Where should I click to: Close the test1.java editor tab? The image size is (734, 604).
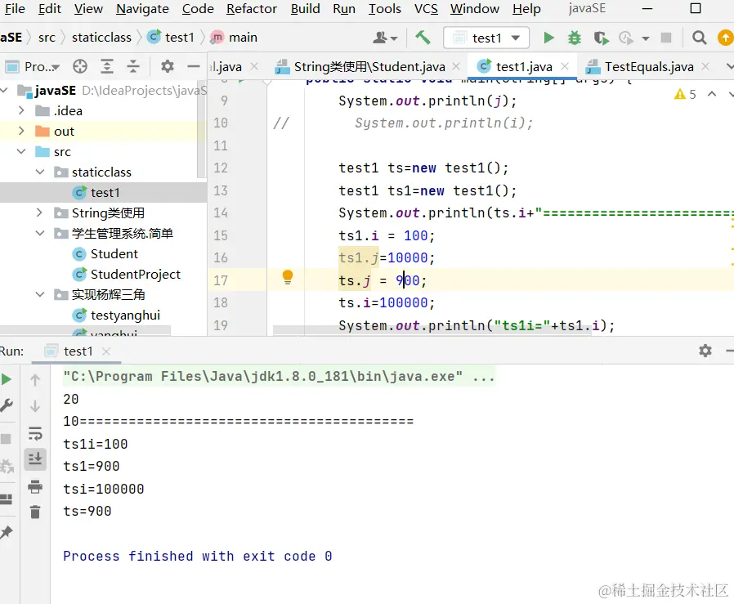(565, 66)
